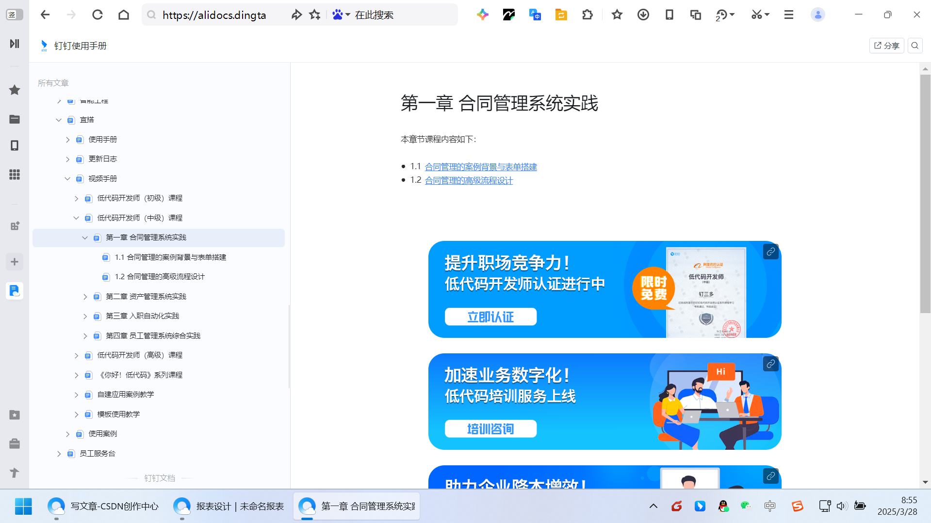Open the Windows Start button
Viewport: 931px width, 523px height.
(x=23, y=506)
